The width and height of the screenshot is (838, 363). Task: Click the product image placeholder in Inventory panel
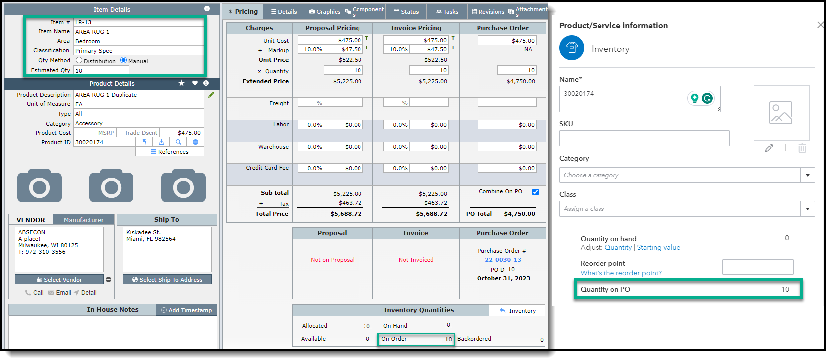[781, 113]
